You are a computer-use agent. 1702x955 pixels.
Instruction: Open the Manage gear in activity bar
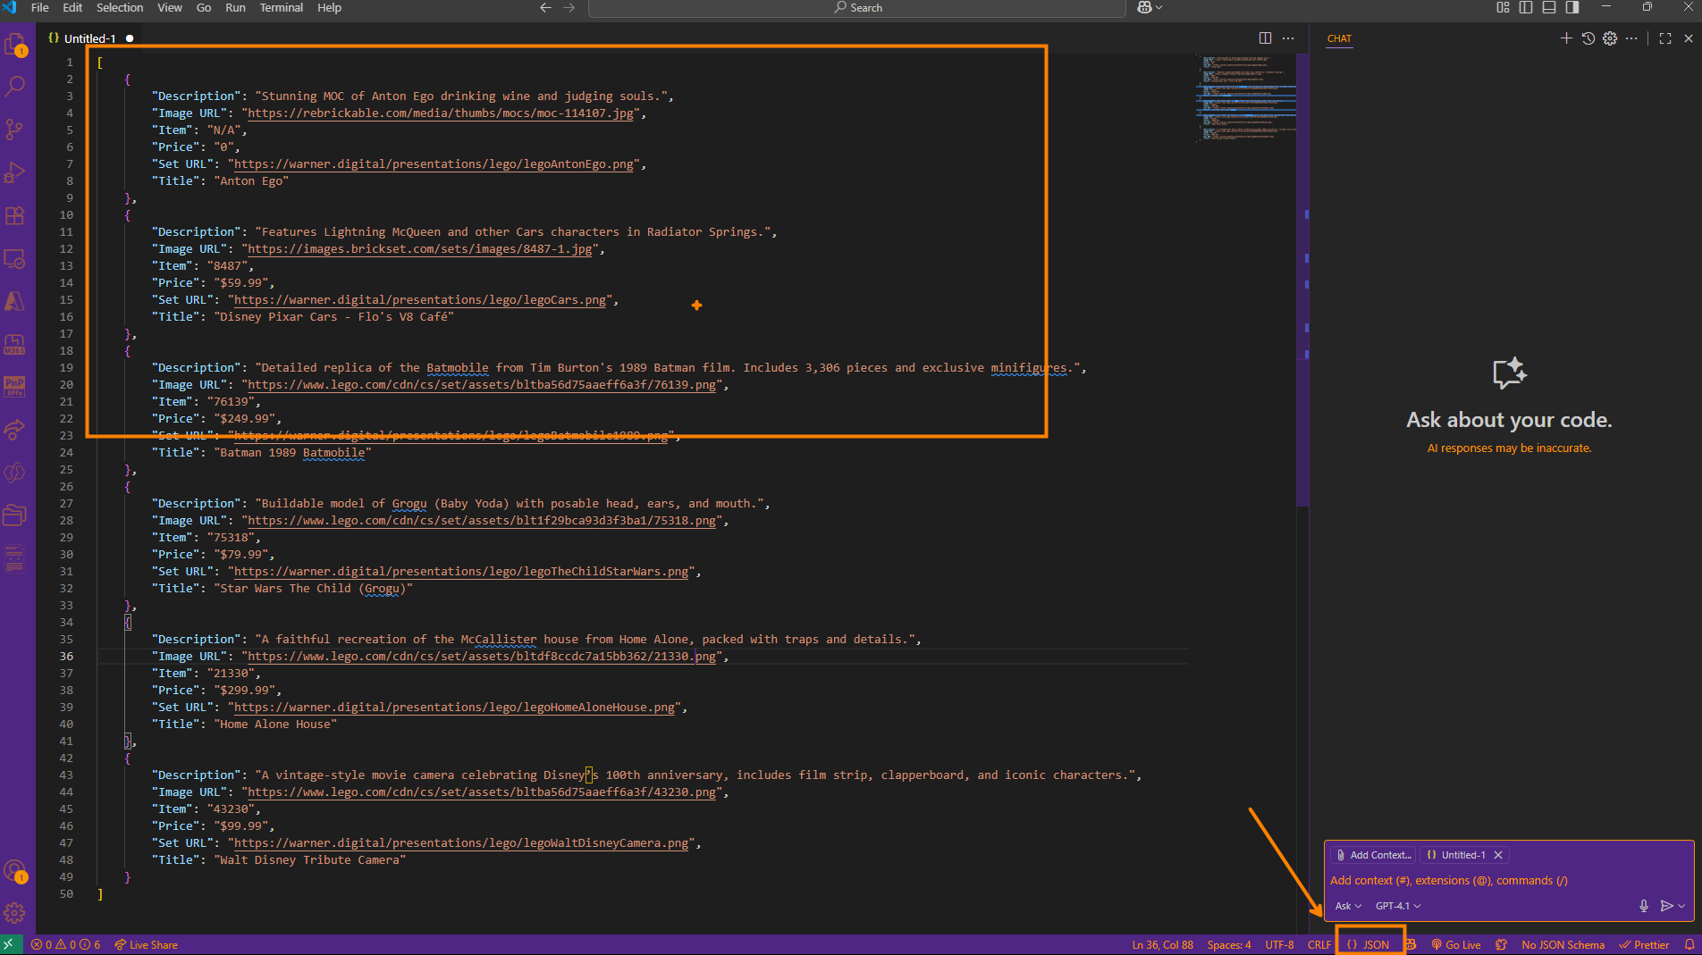(15, 913)
